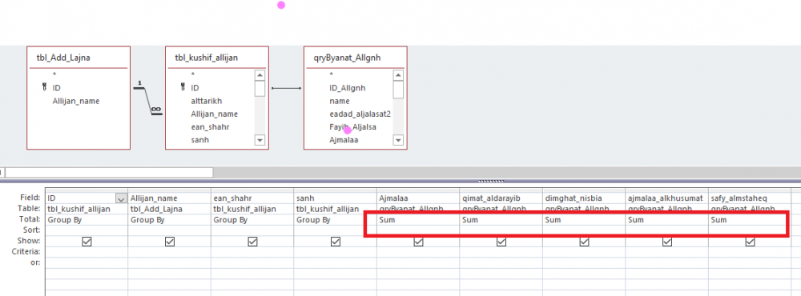Click Ajmalaa Field cell in grid
Image resolution: width=801 pixels, height=296 pixels.
[418, 198]
